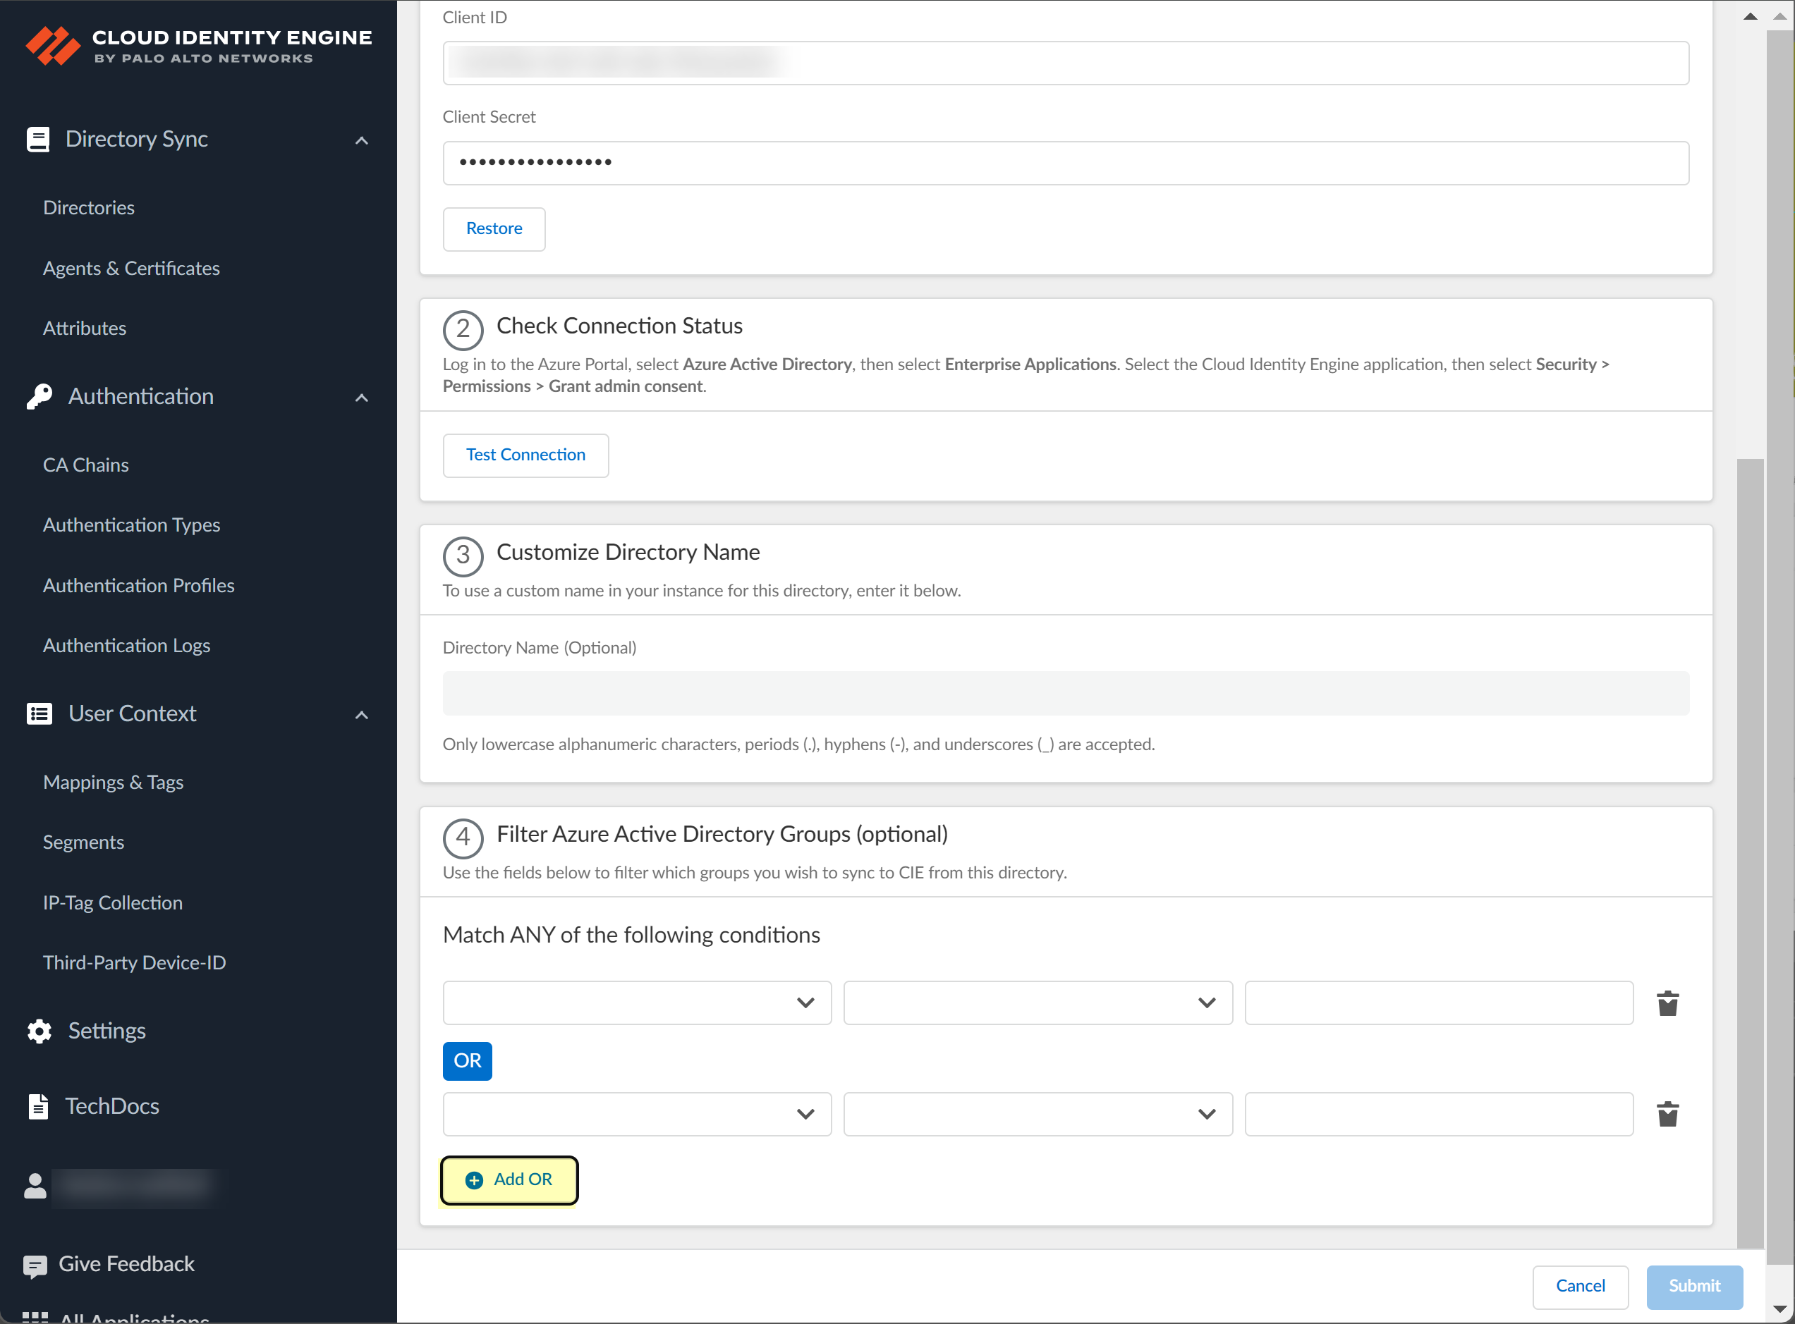Click the Directory Name input field
Image resolution: width=1795 pixels, height=1324 pixels.
point(1066,693)
